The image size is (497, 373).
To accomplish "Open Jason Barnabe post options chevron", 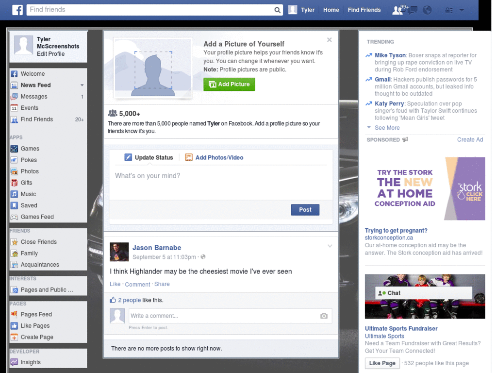I will (x=330, y=246).
